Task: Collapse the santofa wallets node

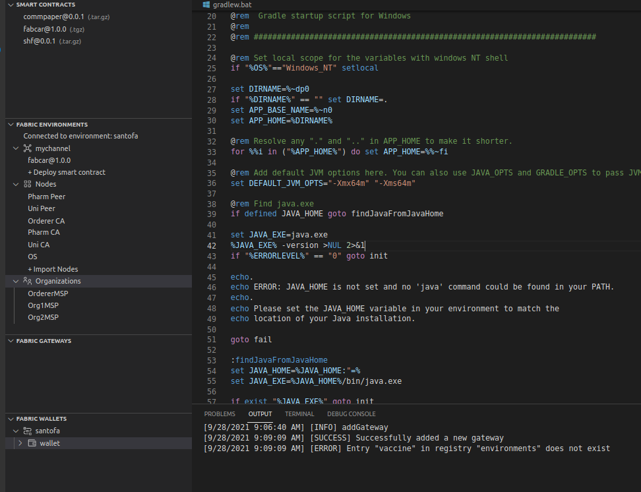Action: (16, 431)
